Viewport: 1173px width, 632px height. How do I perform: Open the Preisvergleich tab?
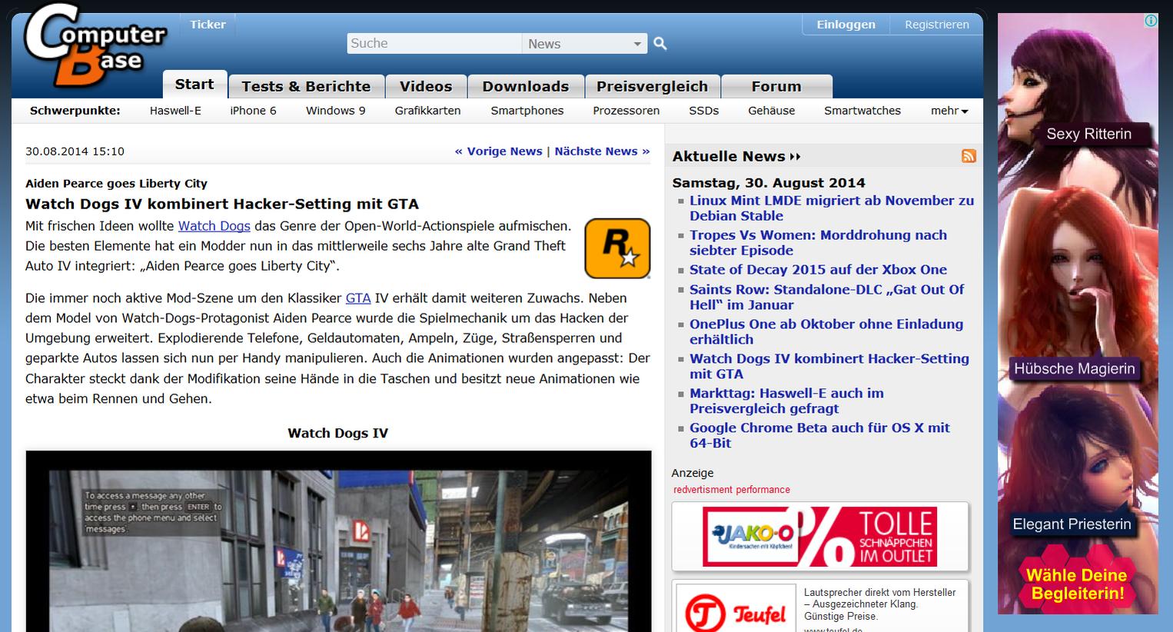coord(652,86)
